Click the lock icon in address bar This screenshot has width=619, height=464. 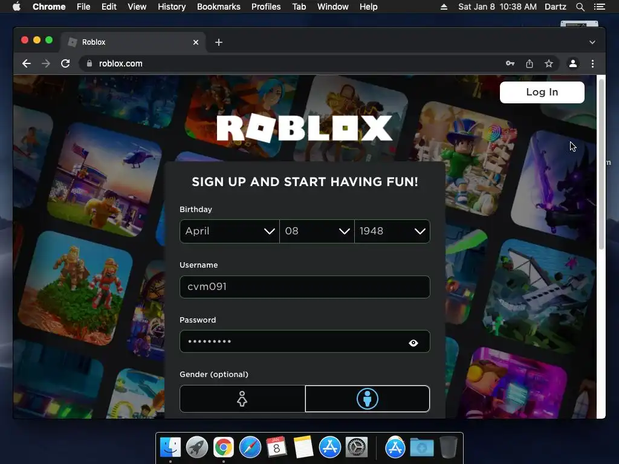[x=89, y=63]
